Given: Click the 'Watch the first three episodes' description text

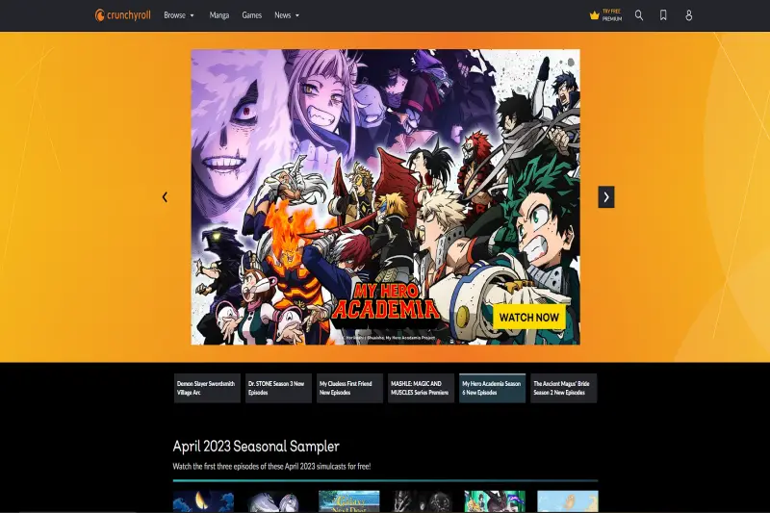Looking at the screenshot, I should pyautogui.click(x=271, y=467).
